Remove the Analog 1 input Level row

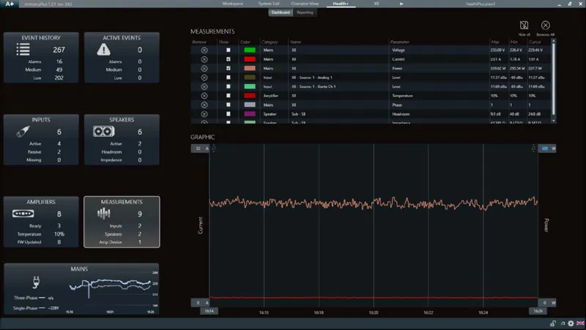tap(204, 78)
